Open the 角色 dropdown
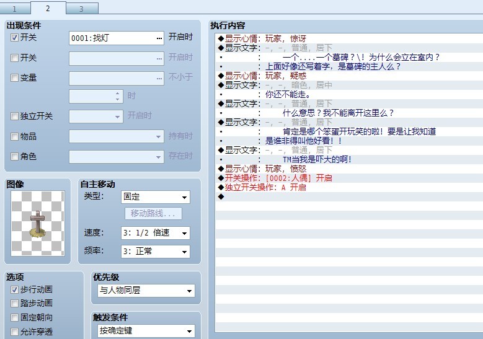The width and height of the screenshot is (483, 339). [117, 157]
